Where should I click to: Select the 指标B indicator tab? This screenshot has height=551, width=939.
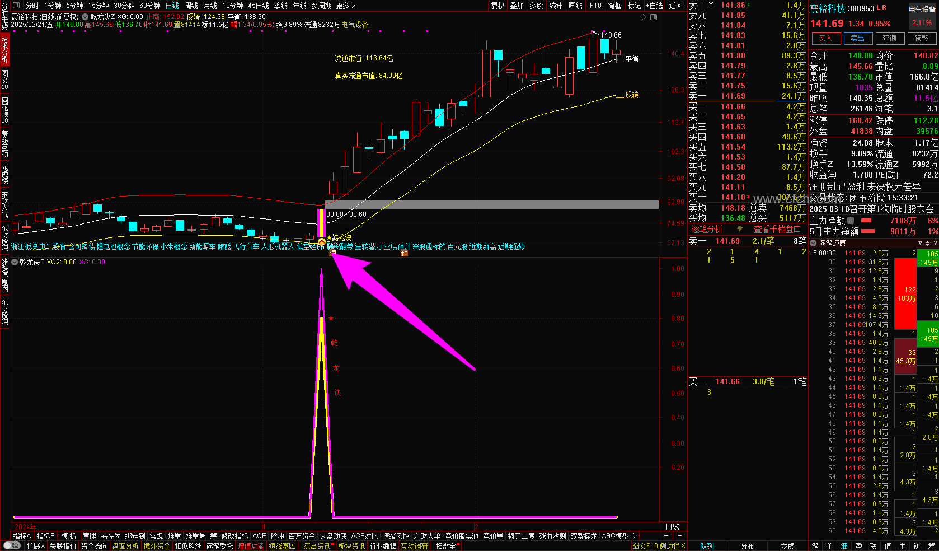(46, 536)
